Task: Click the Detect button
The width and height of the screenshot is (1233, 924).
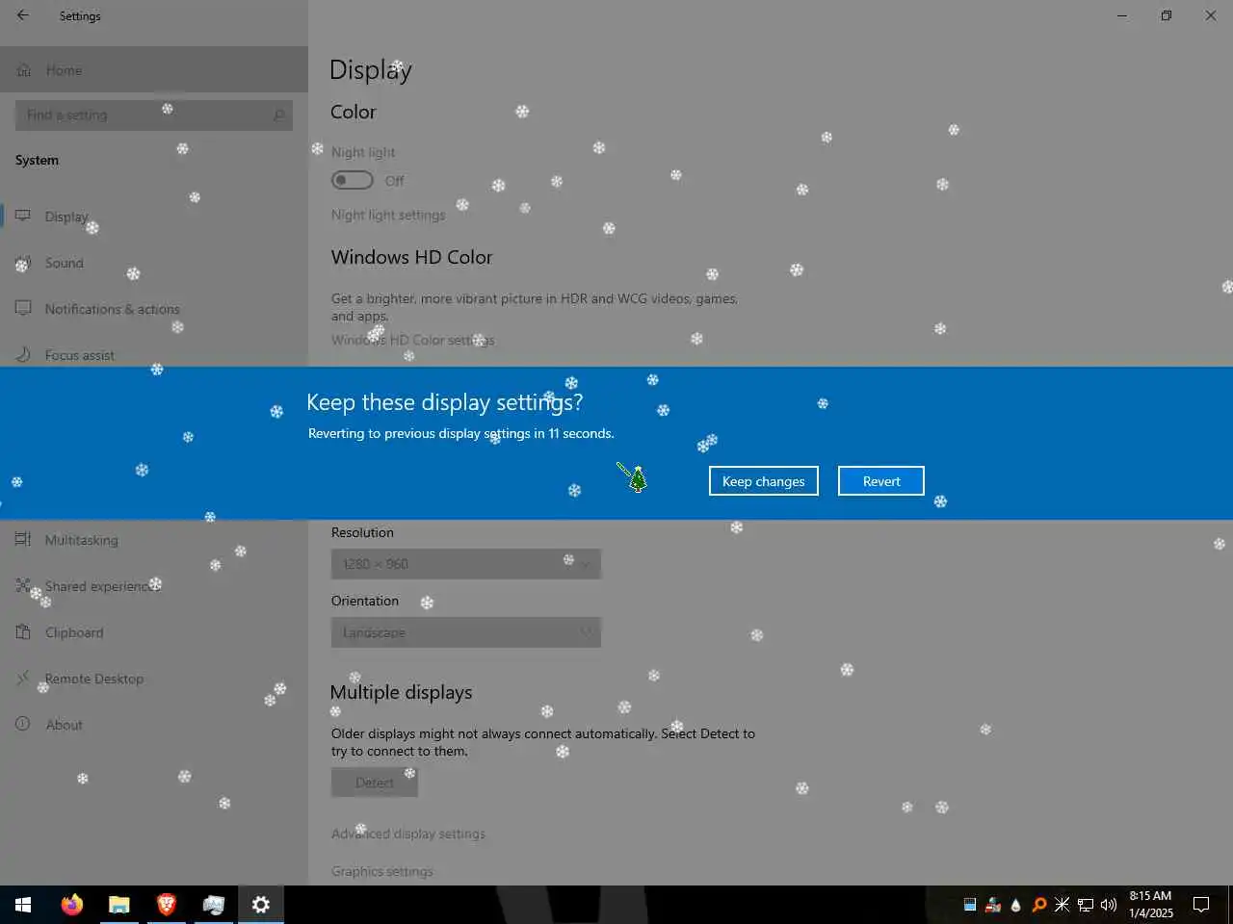Action: [375, 783]
